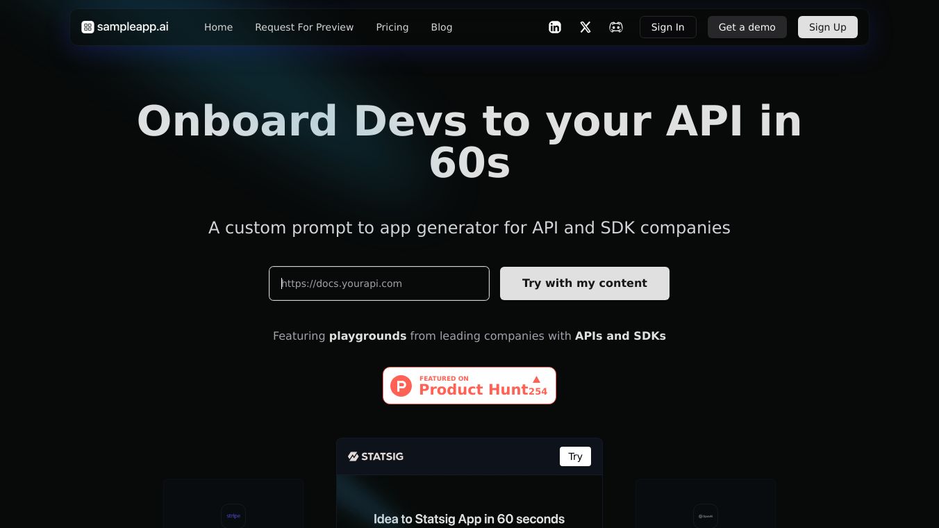The height and width of the screenshot is (528, 939).
Task: Click the "Onboard Devs to your API" headline
Action: click(469, 142)
